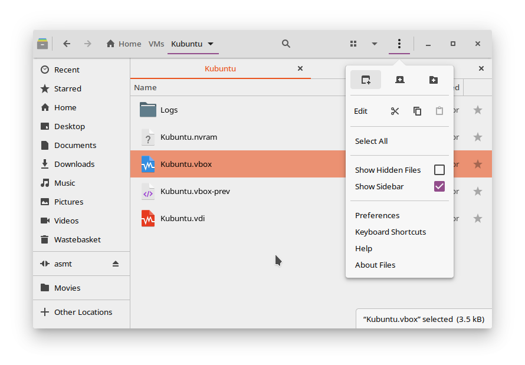
Task: Open Other Locations in the sidebar
Action: point(81,312)
